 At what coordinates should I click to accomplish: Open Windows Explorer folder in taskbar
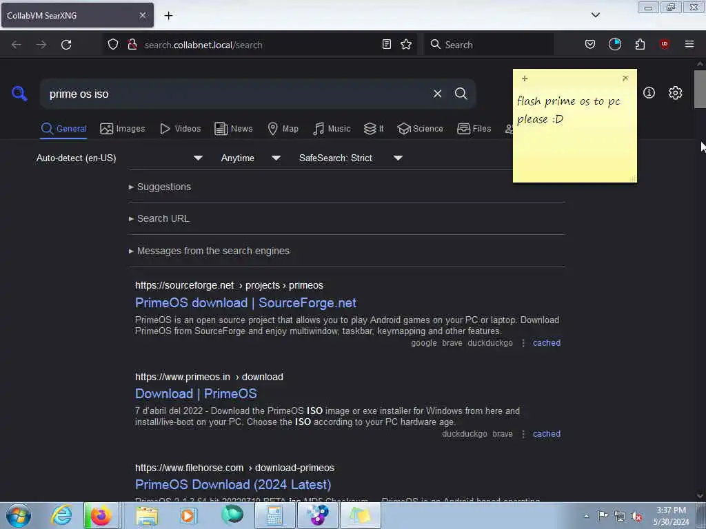(148, 515)
